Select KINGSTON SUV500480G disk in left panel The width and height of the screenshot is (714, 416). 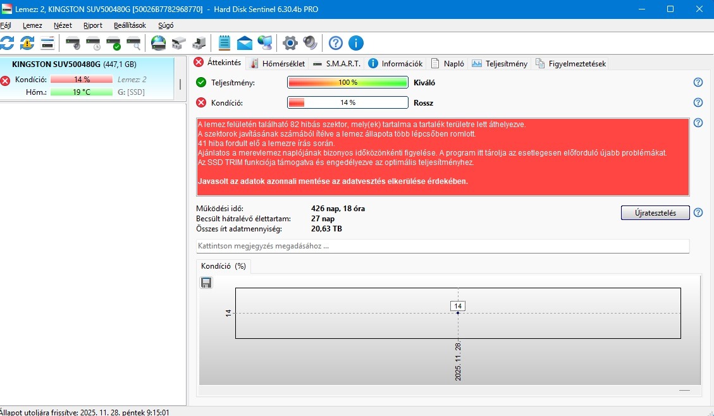[x=87, y=78]
